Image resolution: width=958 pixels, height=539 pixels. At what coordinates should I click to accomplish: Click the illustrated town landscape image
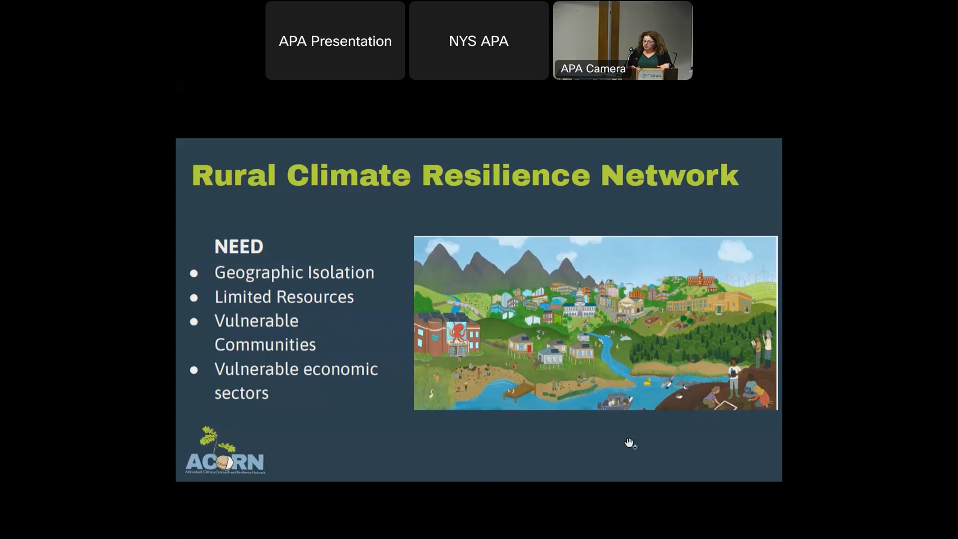coord(596,323)
